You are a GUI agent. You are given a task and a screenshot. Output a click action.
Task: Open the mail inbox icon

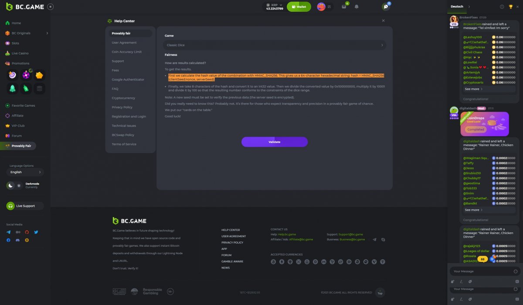pos(343,7)
